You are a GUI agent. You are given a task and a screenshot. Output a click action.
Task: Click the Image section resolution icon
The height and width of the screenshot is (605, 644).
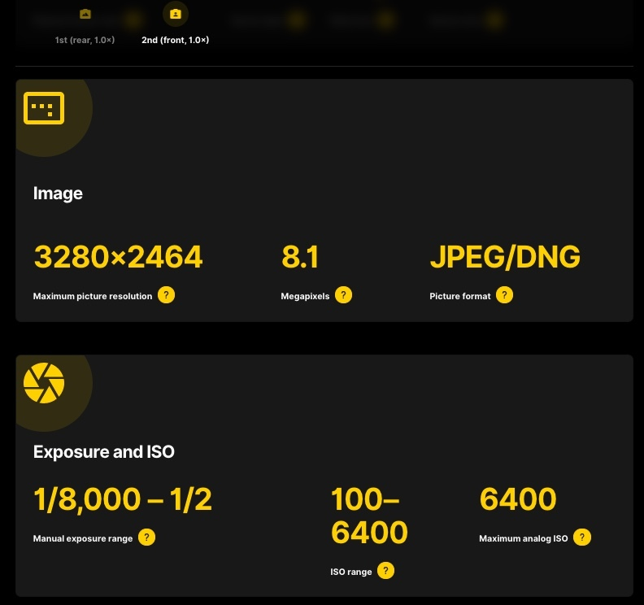click(44, 108)
